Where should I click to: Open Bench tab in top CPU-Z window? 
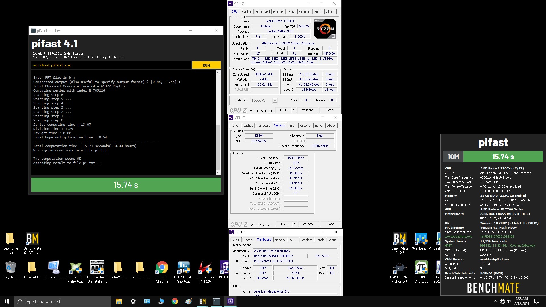pyautogui.click(x=318, y=12)
